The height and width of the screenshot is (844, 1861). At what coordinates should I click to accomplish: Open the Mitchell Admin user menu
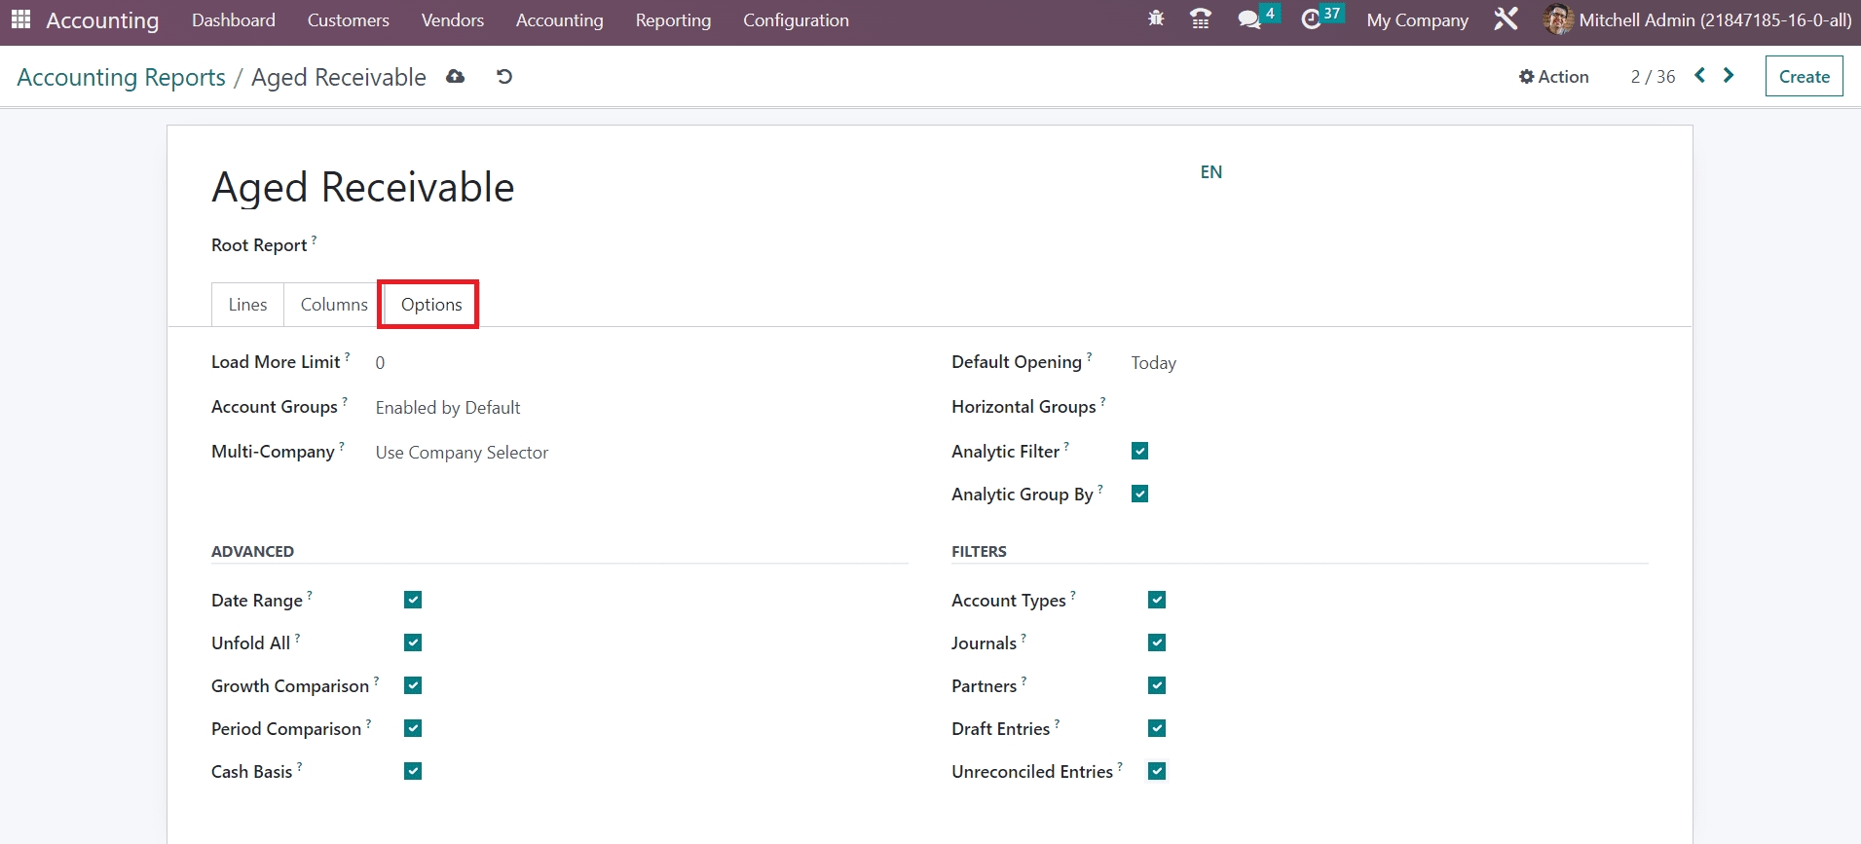pos(1697,20)
